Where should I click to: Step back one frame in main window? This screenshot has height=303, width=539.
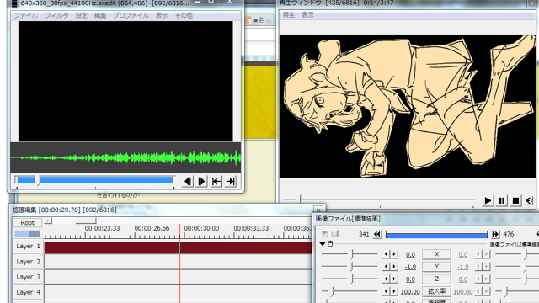pyautogui.click(x=188, y=181)
